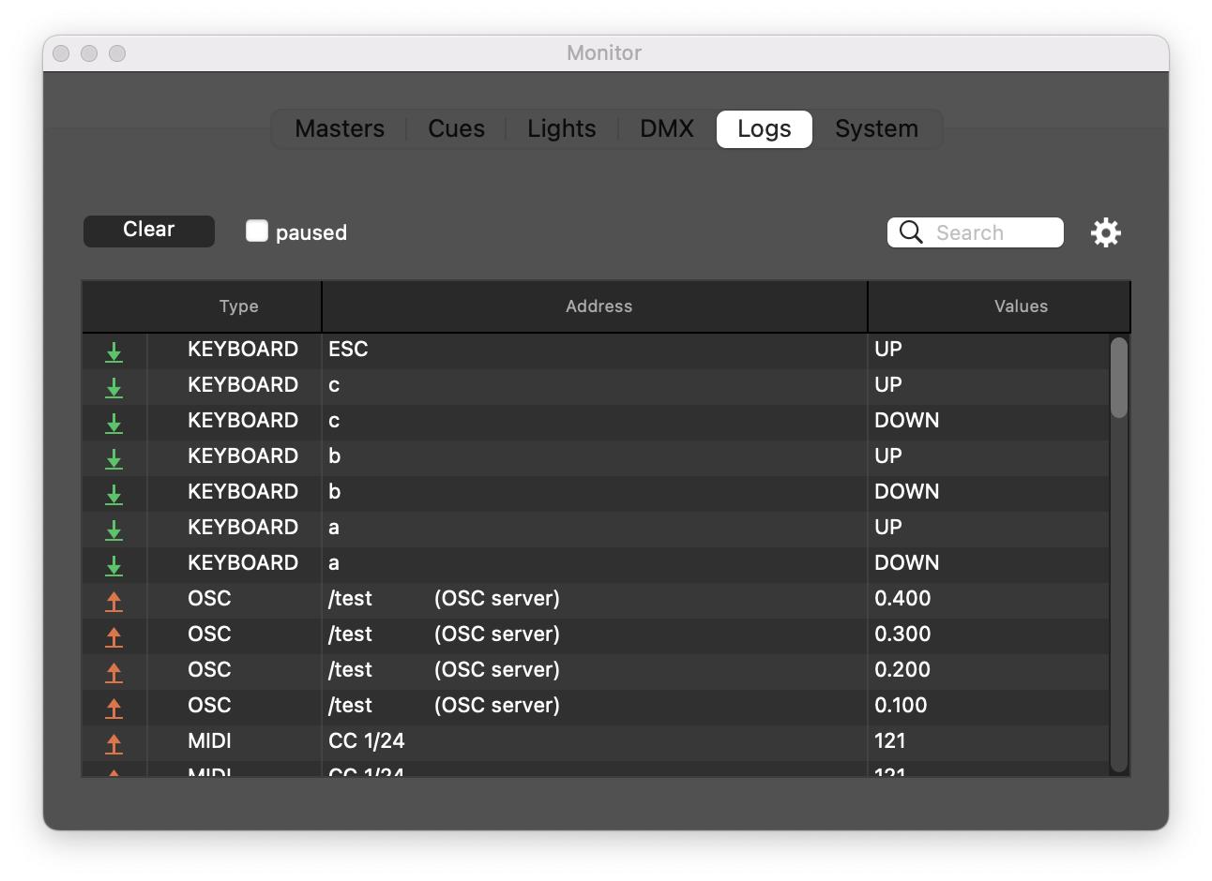Click the log table vertical scrollbar thumb
The height and width of the screenshot is (881, 1212).
pos(1118,377)
